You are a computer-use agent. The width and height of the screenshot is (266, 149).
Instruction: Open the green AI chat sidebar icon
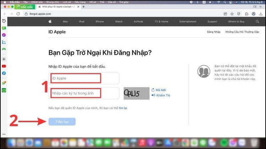click(x=4, y=28)
